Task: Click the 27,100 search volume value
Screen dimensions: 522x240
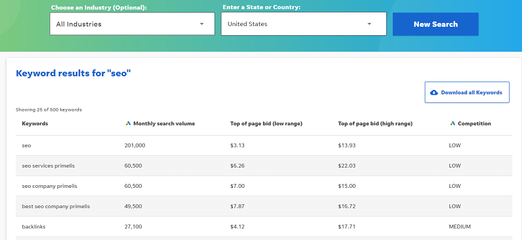Action: (133, 227)
